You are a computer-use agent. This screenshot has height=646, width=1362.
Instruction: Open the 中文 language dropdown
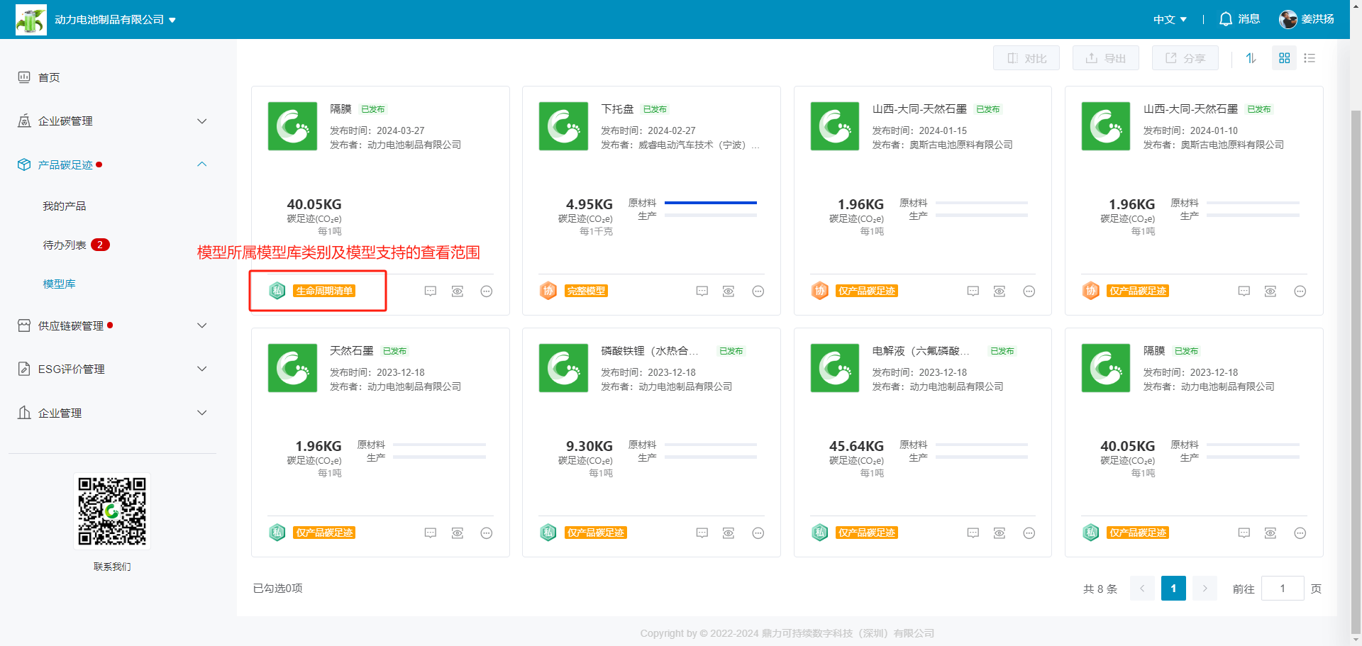tap(1170, 19)
